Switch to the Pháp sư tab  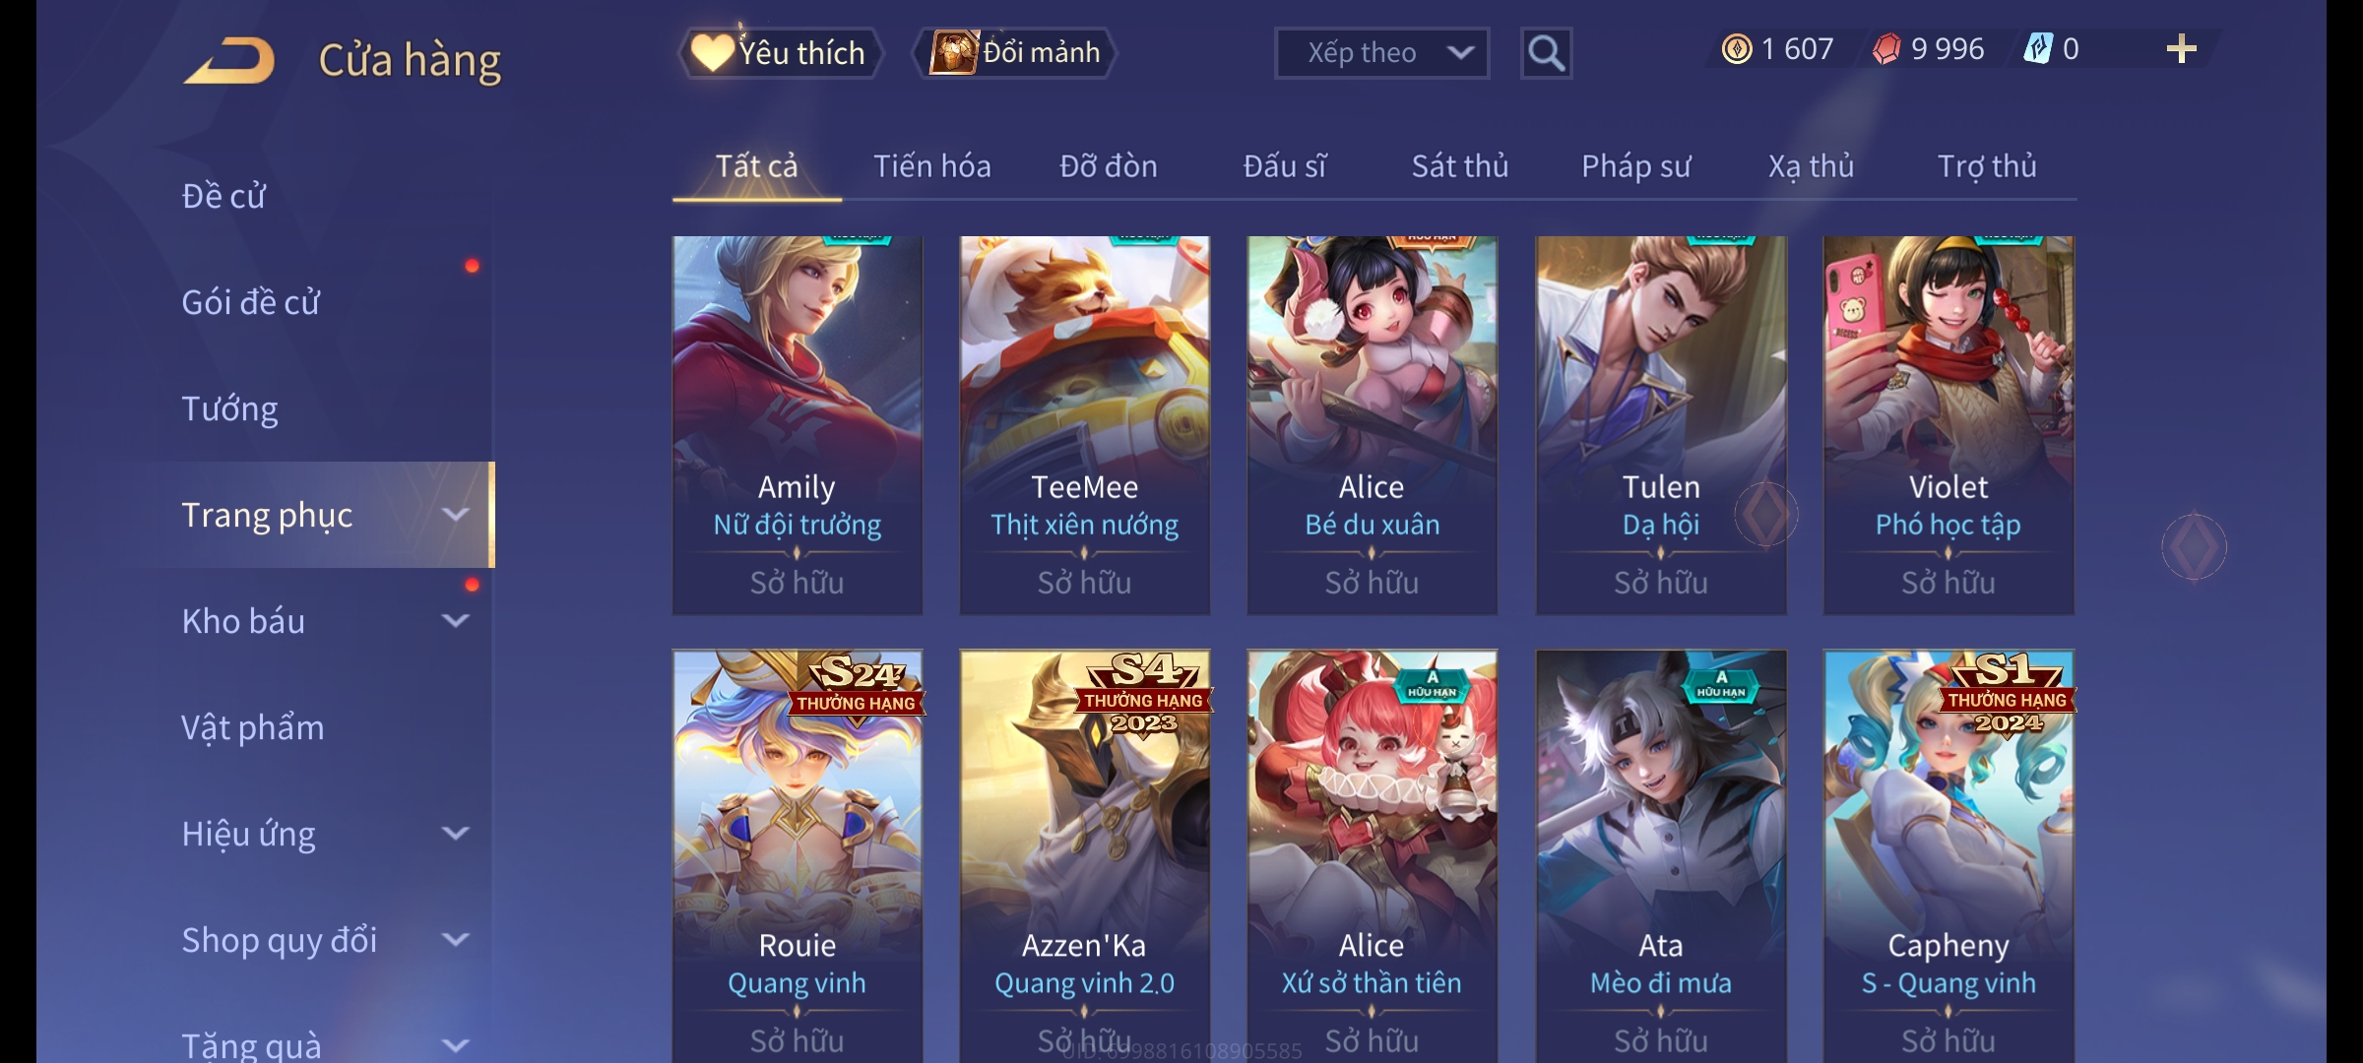pos(1635,166)
